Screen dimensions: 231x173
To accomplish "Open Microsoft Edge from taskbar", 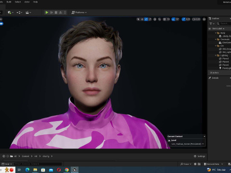I will [x=27, y=170].
